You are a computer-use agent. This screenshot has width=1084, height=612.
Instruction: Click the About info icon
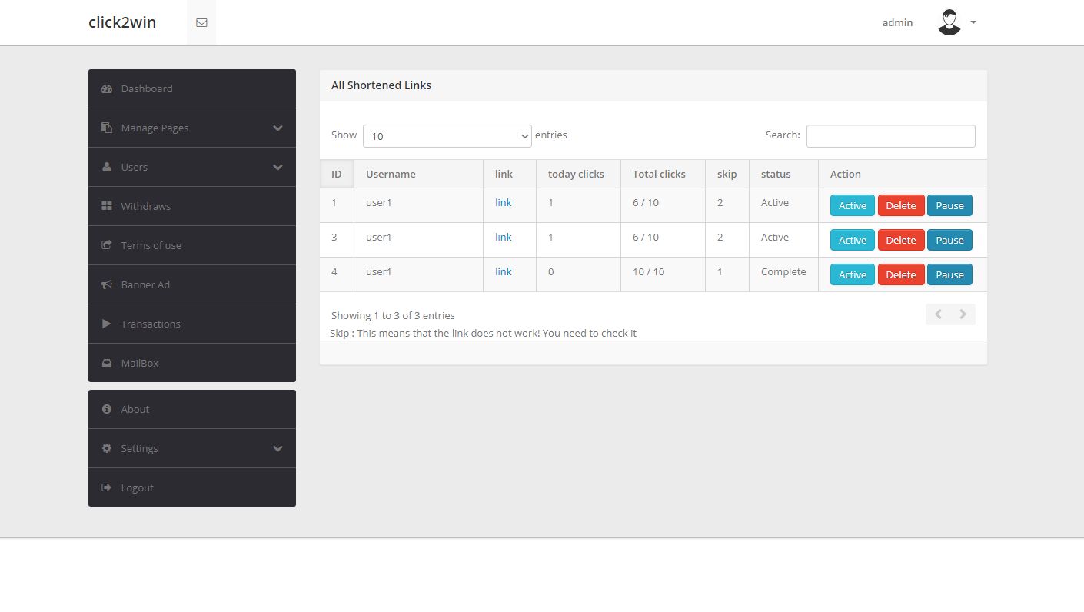click(107, 409)
